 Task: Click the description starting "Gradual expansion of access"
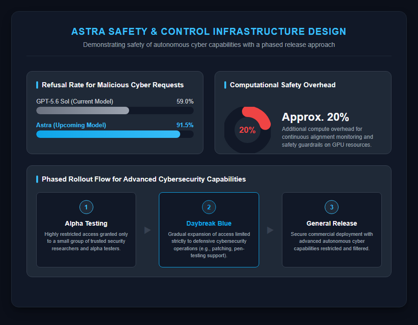209,245
